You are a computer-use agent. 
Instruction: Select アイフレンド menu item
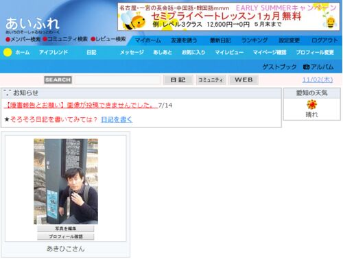(54, 52)
